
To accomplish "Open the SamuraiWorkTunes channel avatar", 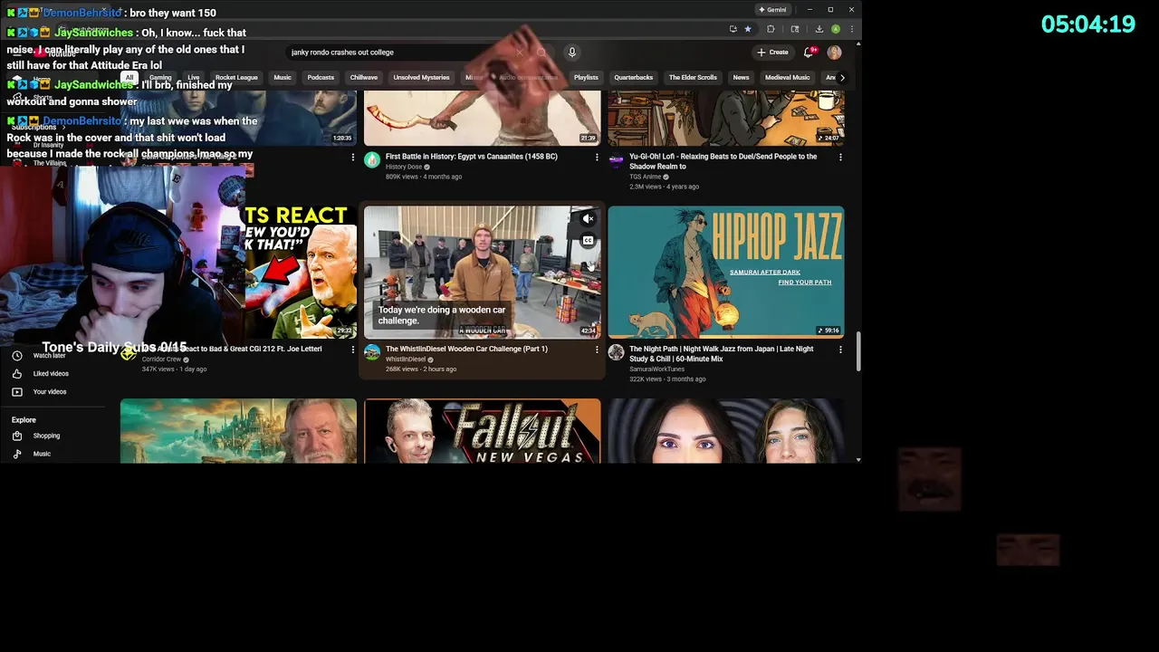I will [x=616, y=352].
